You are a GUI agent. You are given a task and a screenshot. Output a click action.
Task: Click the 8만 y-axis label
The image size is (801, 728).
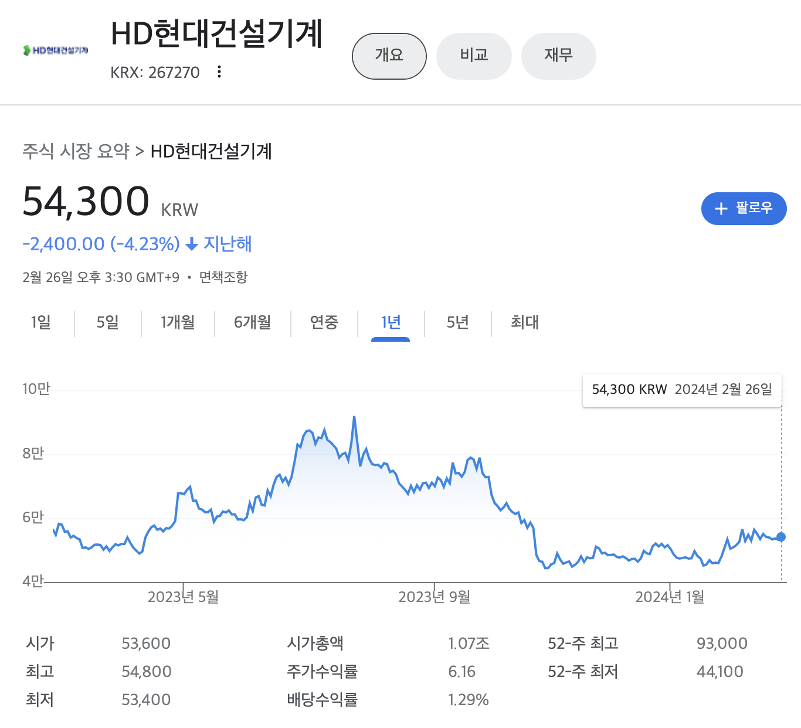point(33,453)
